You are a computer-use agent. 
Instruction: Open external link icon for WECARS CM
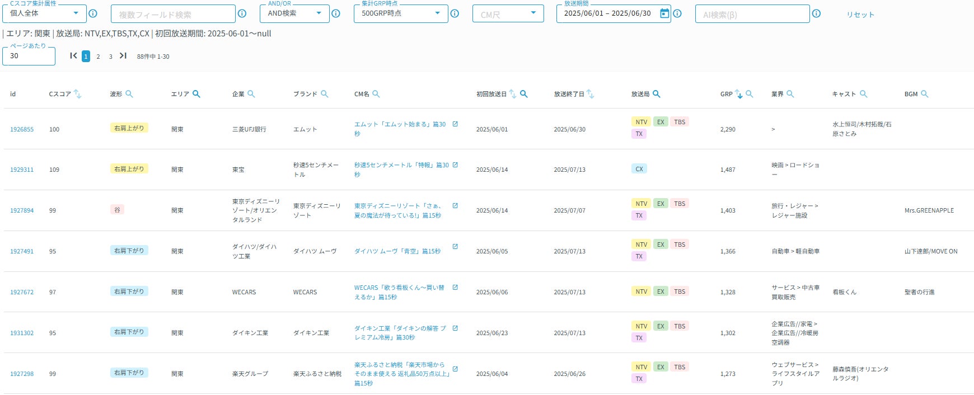pyautogui.click(x=455, y=288)
